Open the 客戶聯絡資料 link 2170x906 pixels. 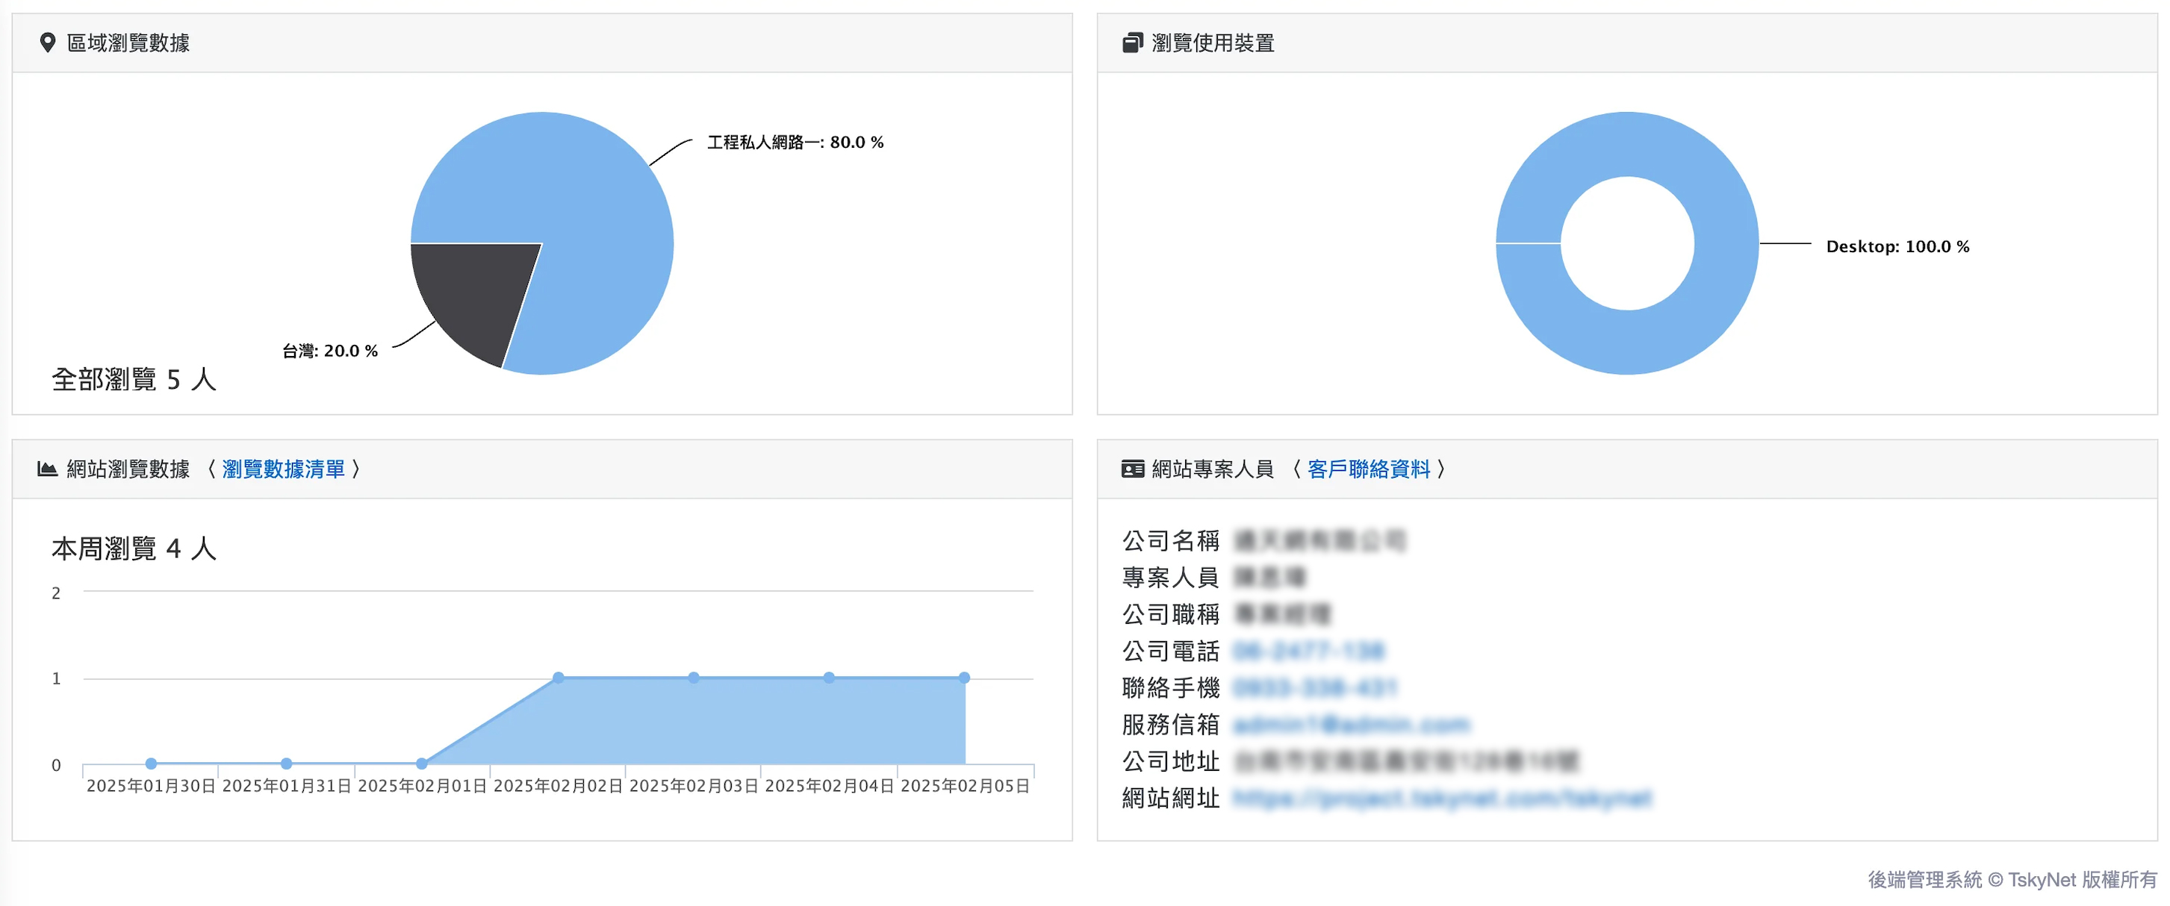coord(1368,469)
